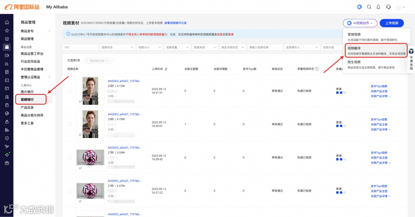Image resolution: width=415 pixels, height=217 pixels.
Task: Click external link icon beside 管理认证商品
Action: point(49,77)
